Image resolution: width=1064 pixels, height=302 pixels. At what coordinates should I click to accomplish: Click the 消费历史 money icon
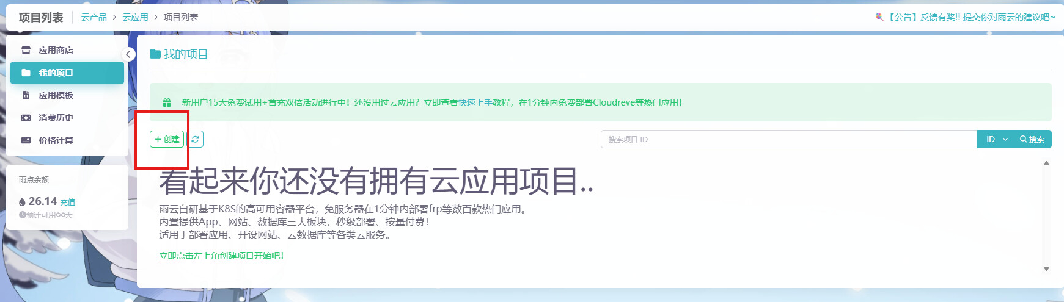tap(26, 118)
